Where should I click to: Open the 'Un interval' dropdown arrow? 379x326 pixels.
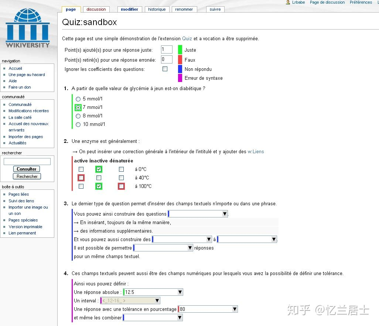pos(157,301)
